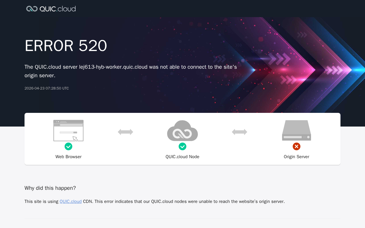Click the QUIC.cloud Node label
The height and width of the screenshot is (228, 365).
click(x=182, y=157)
